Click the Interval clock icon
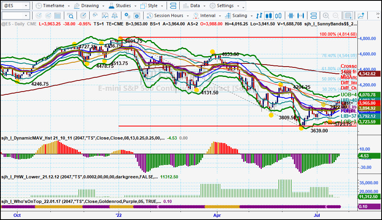Image resolution: width=382 pixels, height=220 pixels. pyautogui.click(x=196, y=15)
